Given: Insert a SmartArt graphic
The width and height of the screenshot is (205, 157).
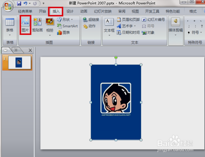Looking at the screenshot, I should coord(67,26).
